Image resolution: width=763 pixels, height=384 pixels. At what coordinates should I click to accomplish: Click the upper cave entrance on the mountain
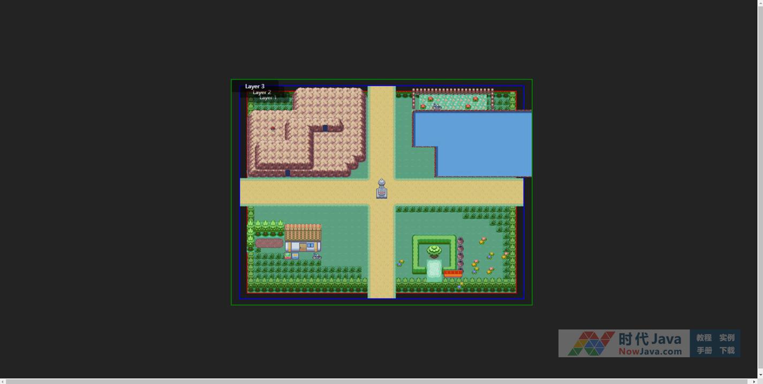(x=325, y=128)
